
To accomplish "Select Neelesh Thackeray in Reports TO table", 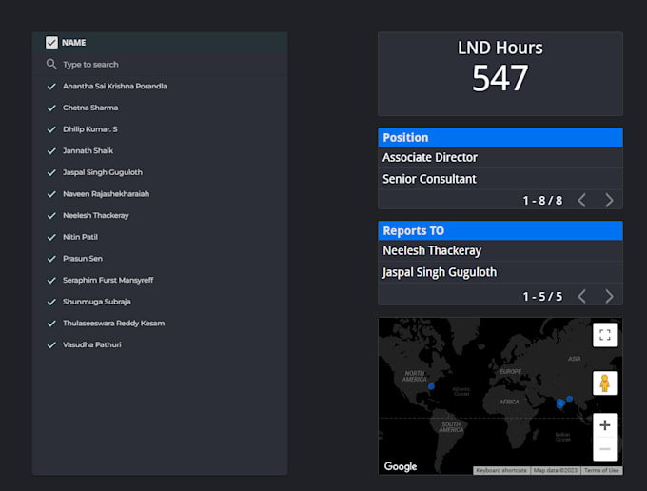I will tap(500, 250).
